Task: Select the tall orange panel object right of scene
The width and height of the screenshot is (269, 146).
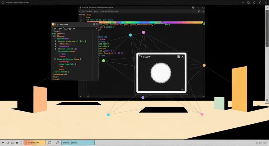Action: click(239, 89)
